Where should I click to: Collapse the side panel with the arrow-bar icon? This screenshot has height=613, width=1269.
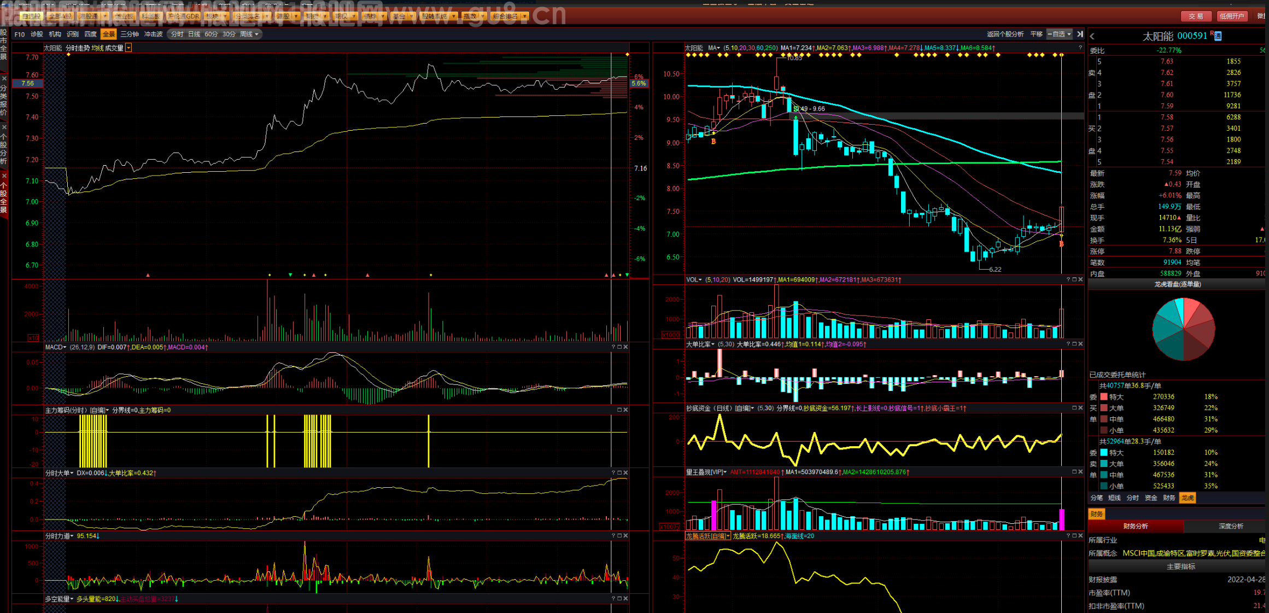1080,34
